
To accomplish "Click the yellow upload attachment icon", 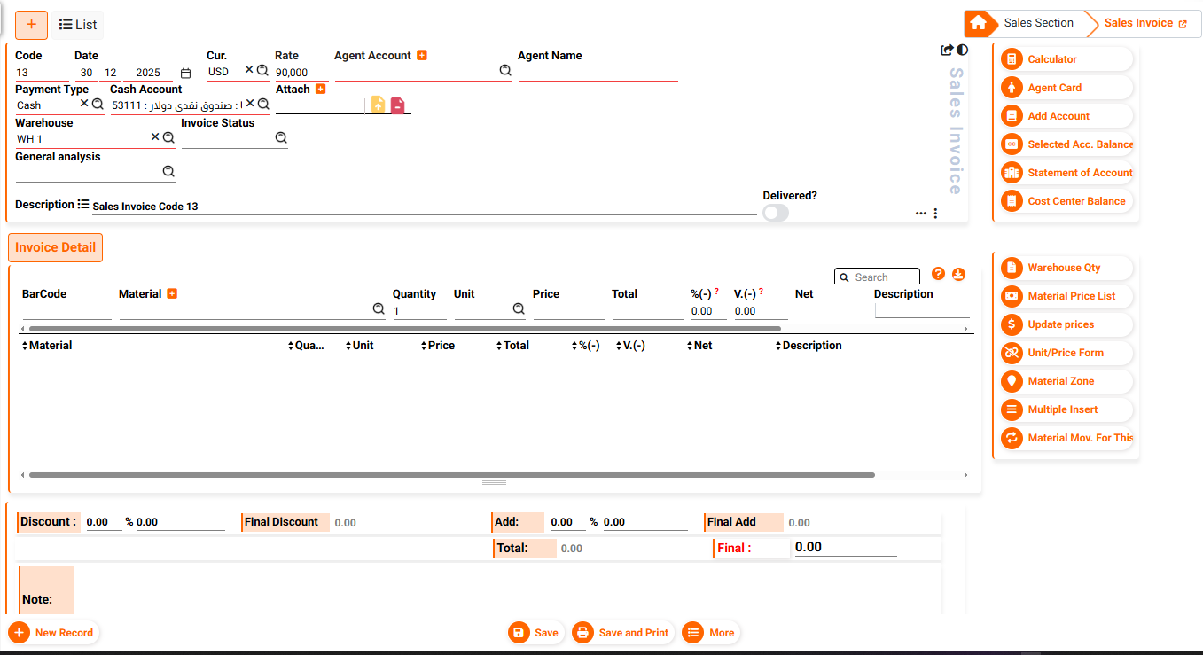I will (x=378, y=105).
